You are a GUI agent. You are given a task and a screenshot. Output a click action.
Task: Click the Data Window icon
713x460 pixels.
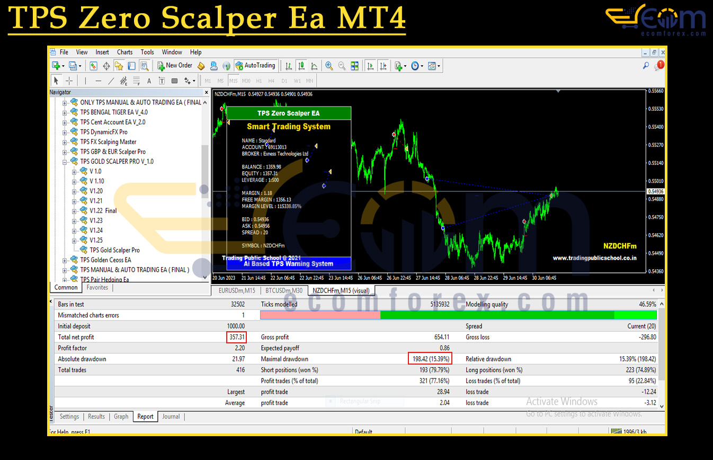pos(106,65)
